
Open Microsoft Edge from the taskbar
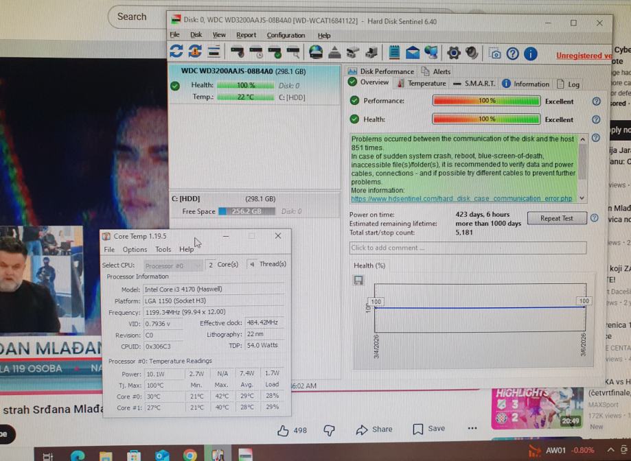(78, 456)
